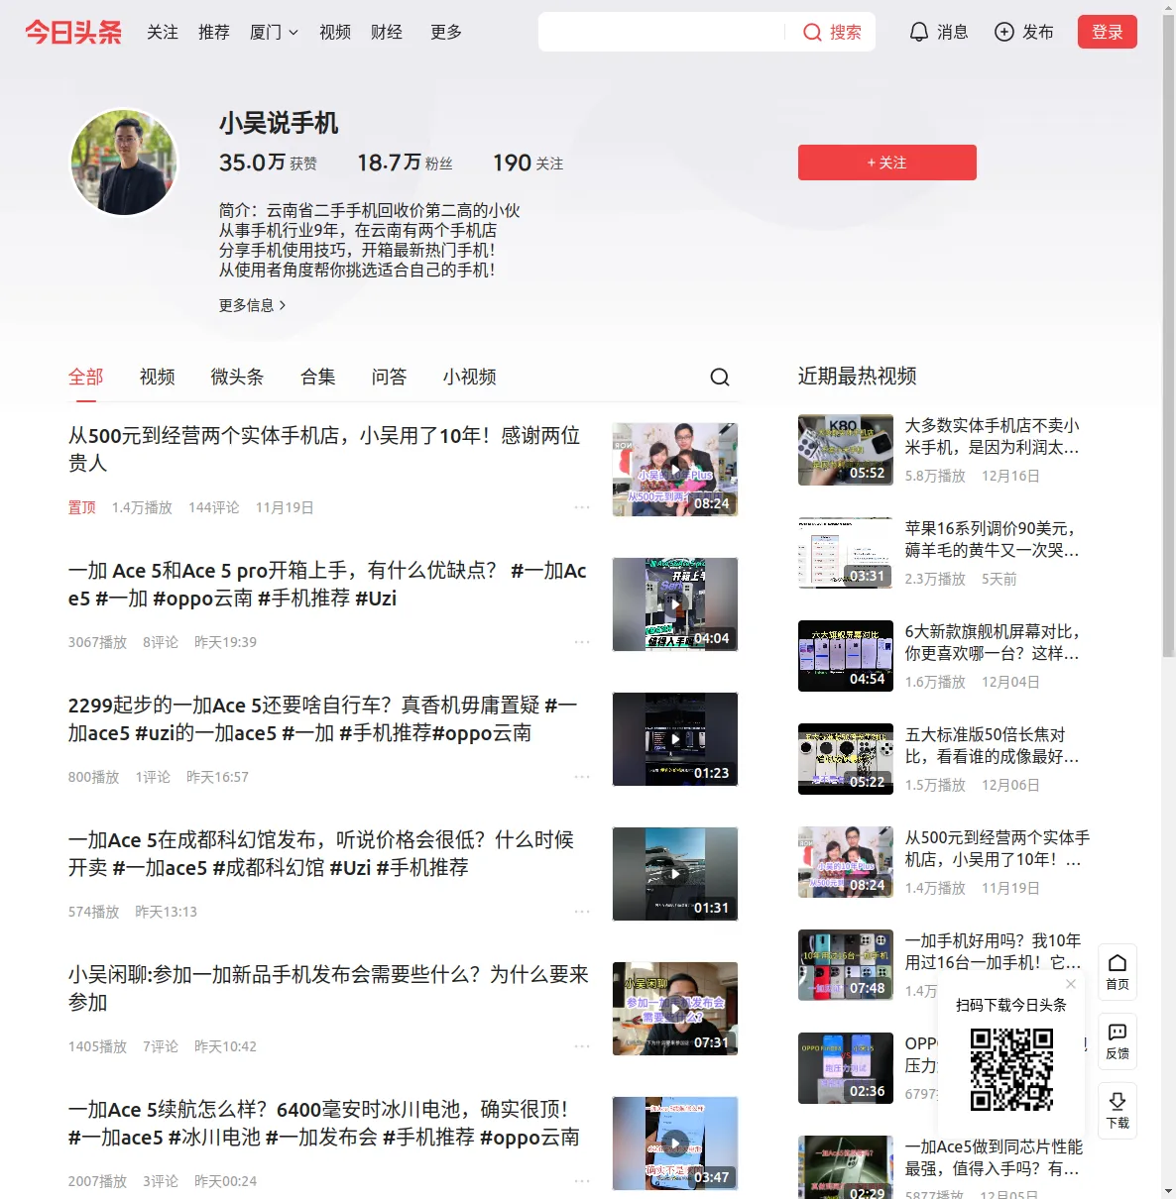The image size is (1176, 1199).
Task: Open post 小吴闲聊:参加一加新品手机发布会
Action: point(328,988)
